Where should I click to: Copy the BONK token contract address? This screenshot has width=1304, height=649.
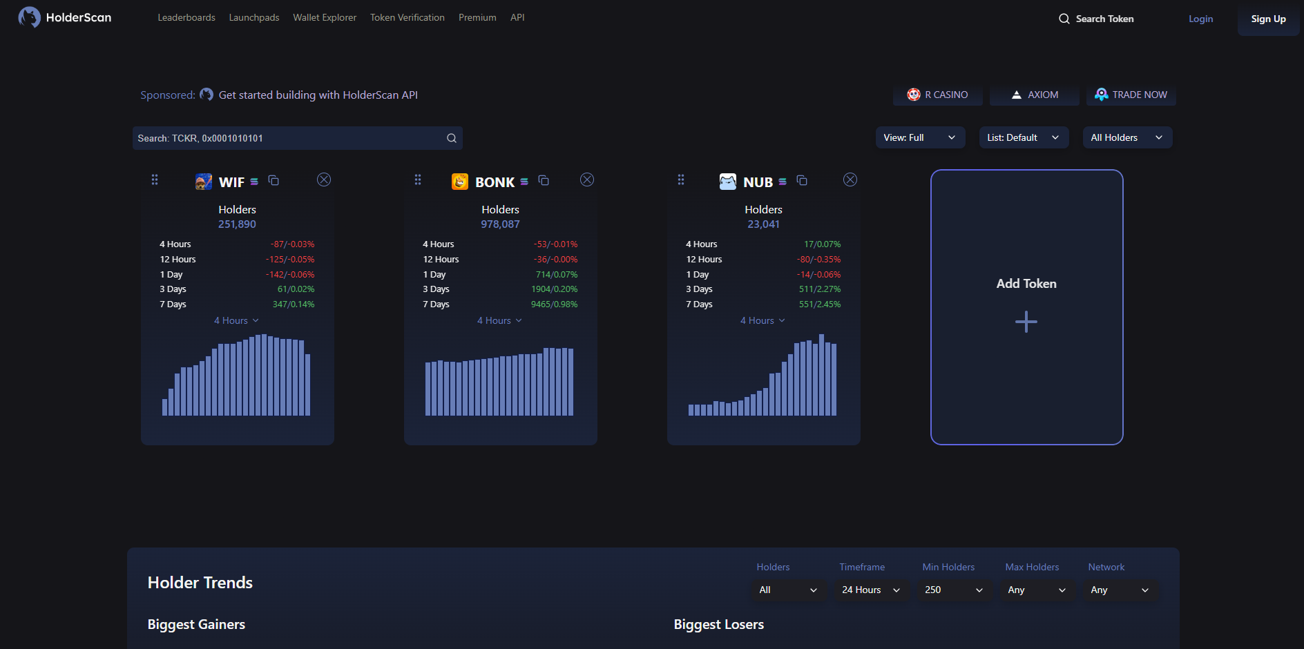tap(544, 180)
